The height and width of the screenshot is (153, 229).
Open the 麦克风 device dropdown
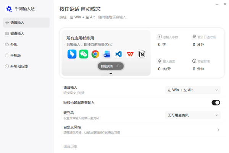(x=193, y=116)
